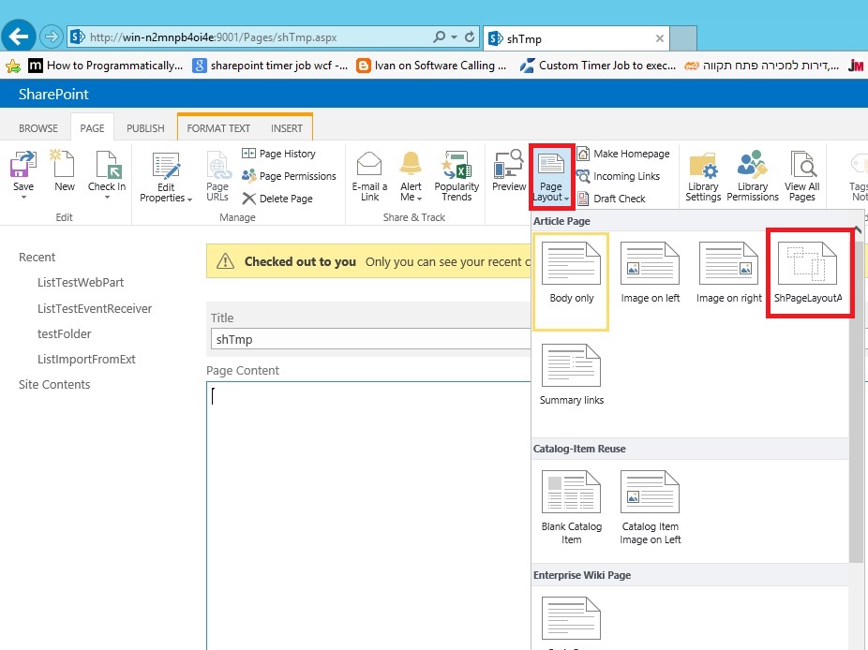Open the PUBLISH ribbon tab
This screenshot has width=868, height=650.
(145, 128)
